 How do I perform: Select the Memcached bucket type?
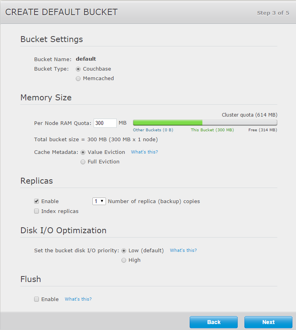pos(78,79)
